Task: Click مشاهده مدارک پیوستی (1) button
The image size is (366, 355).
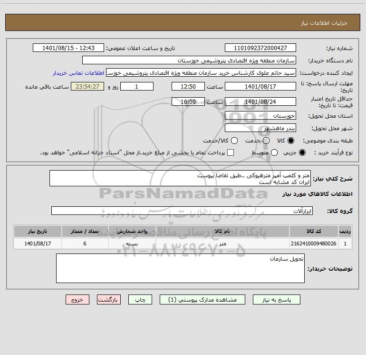Action: 202,300
